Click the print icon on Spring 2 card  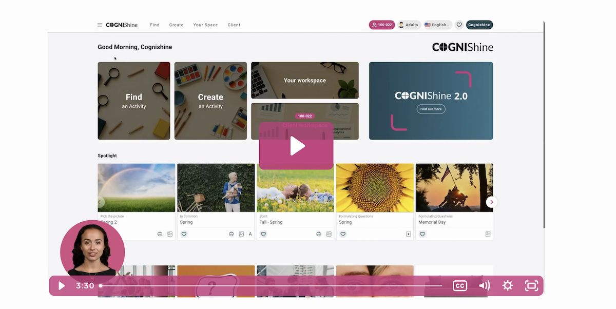[x=160, y=234]
